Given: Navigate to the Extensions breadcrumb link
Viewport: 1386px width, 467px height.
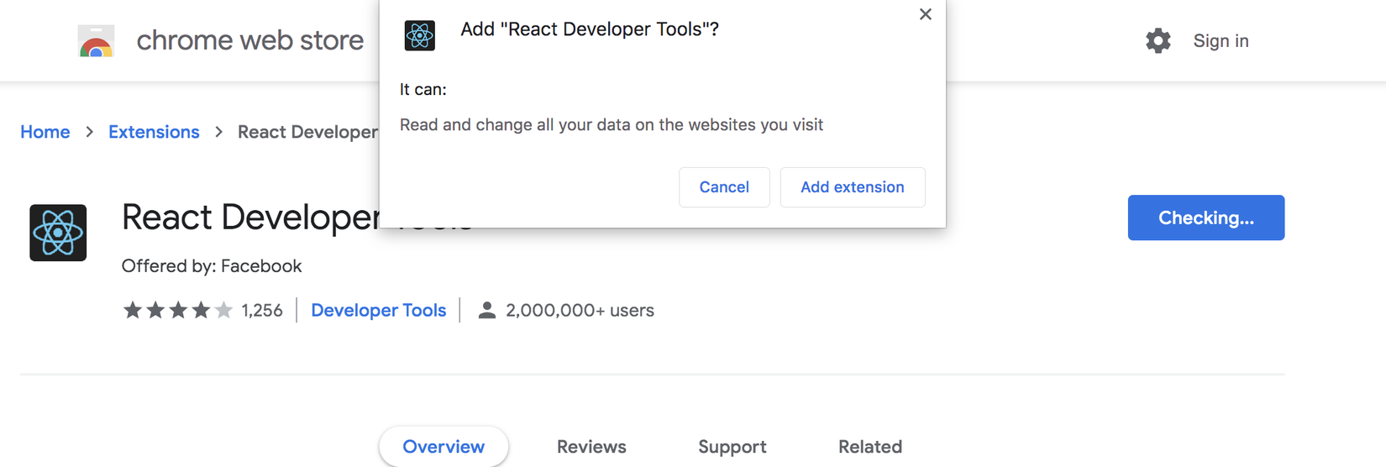Looking at the screenshot, I should pyautogui.click(x=154, y=132).
